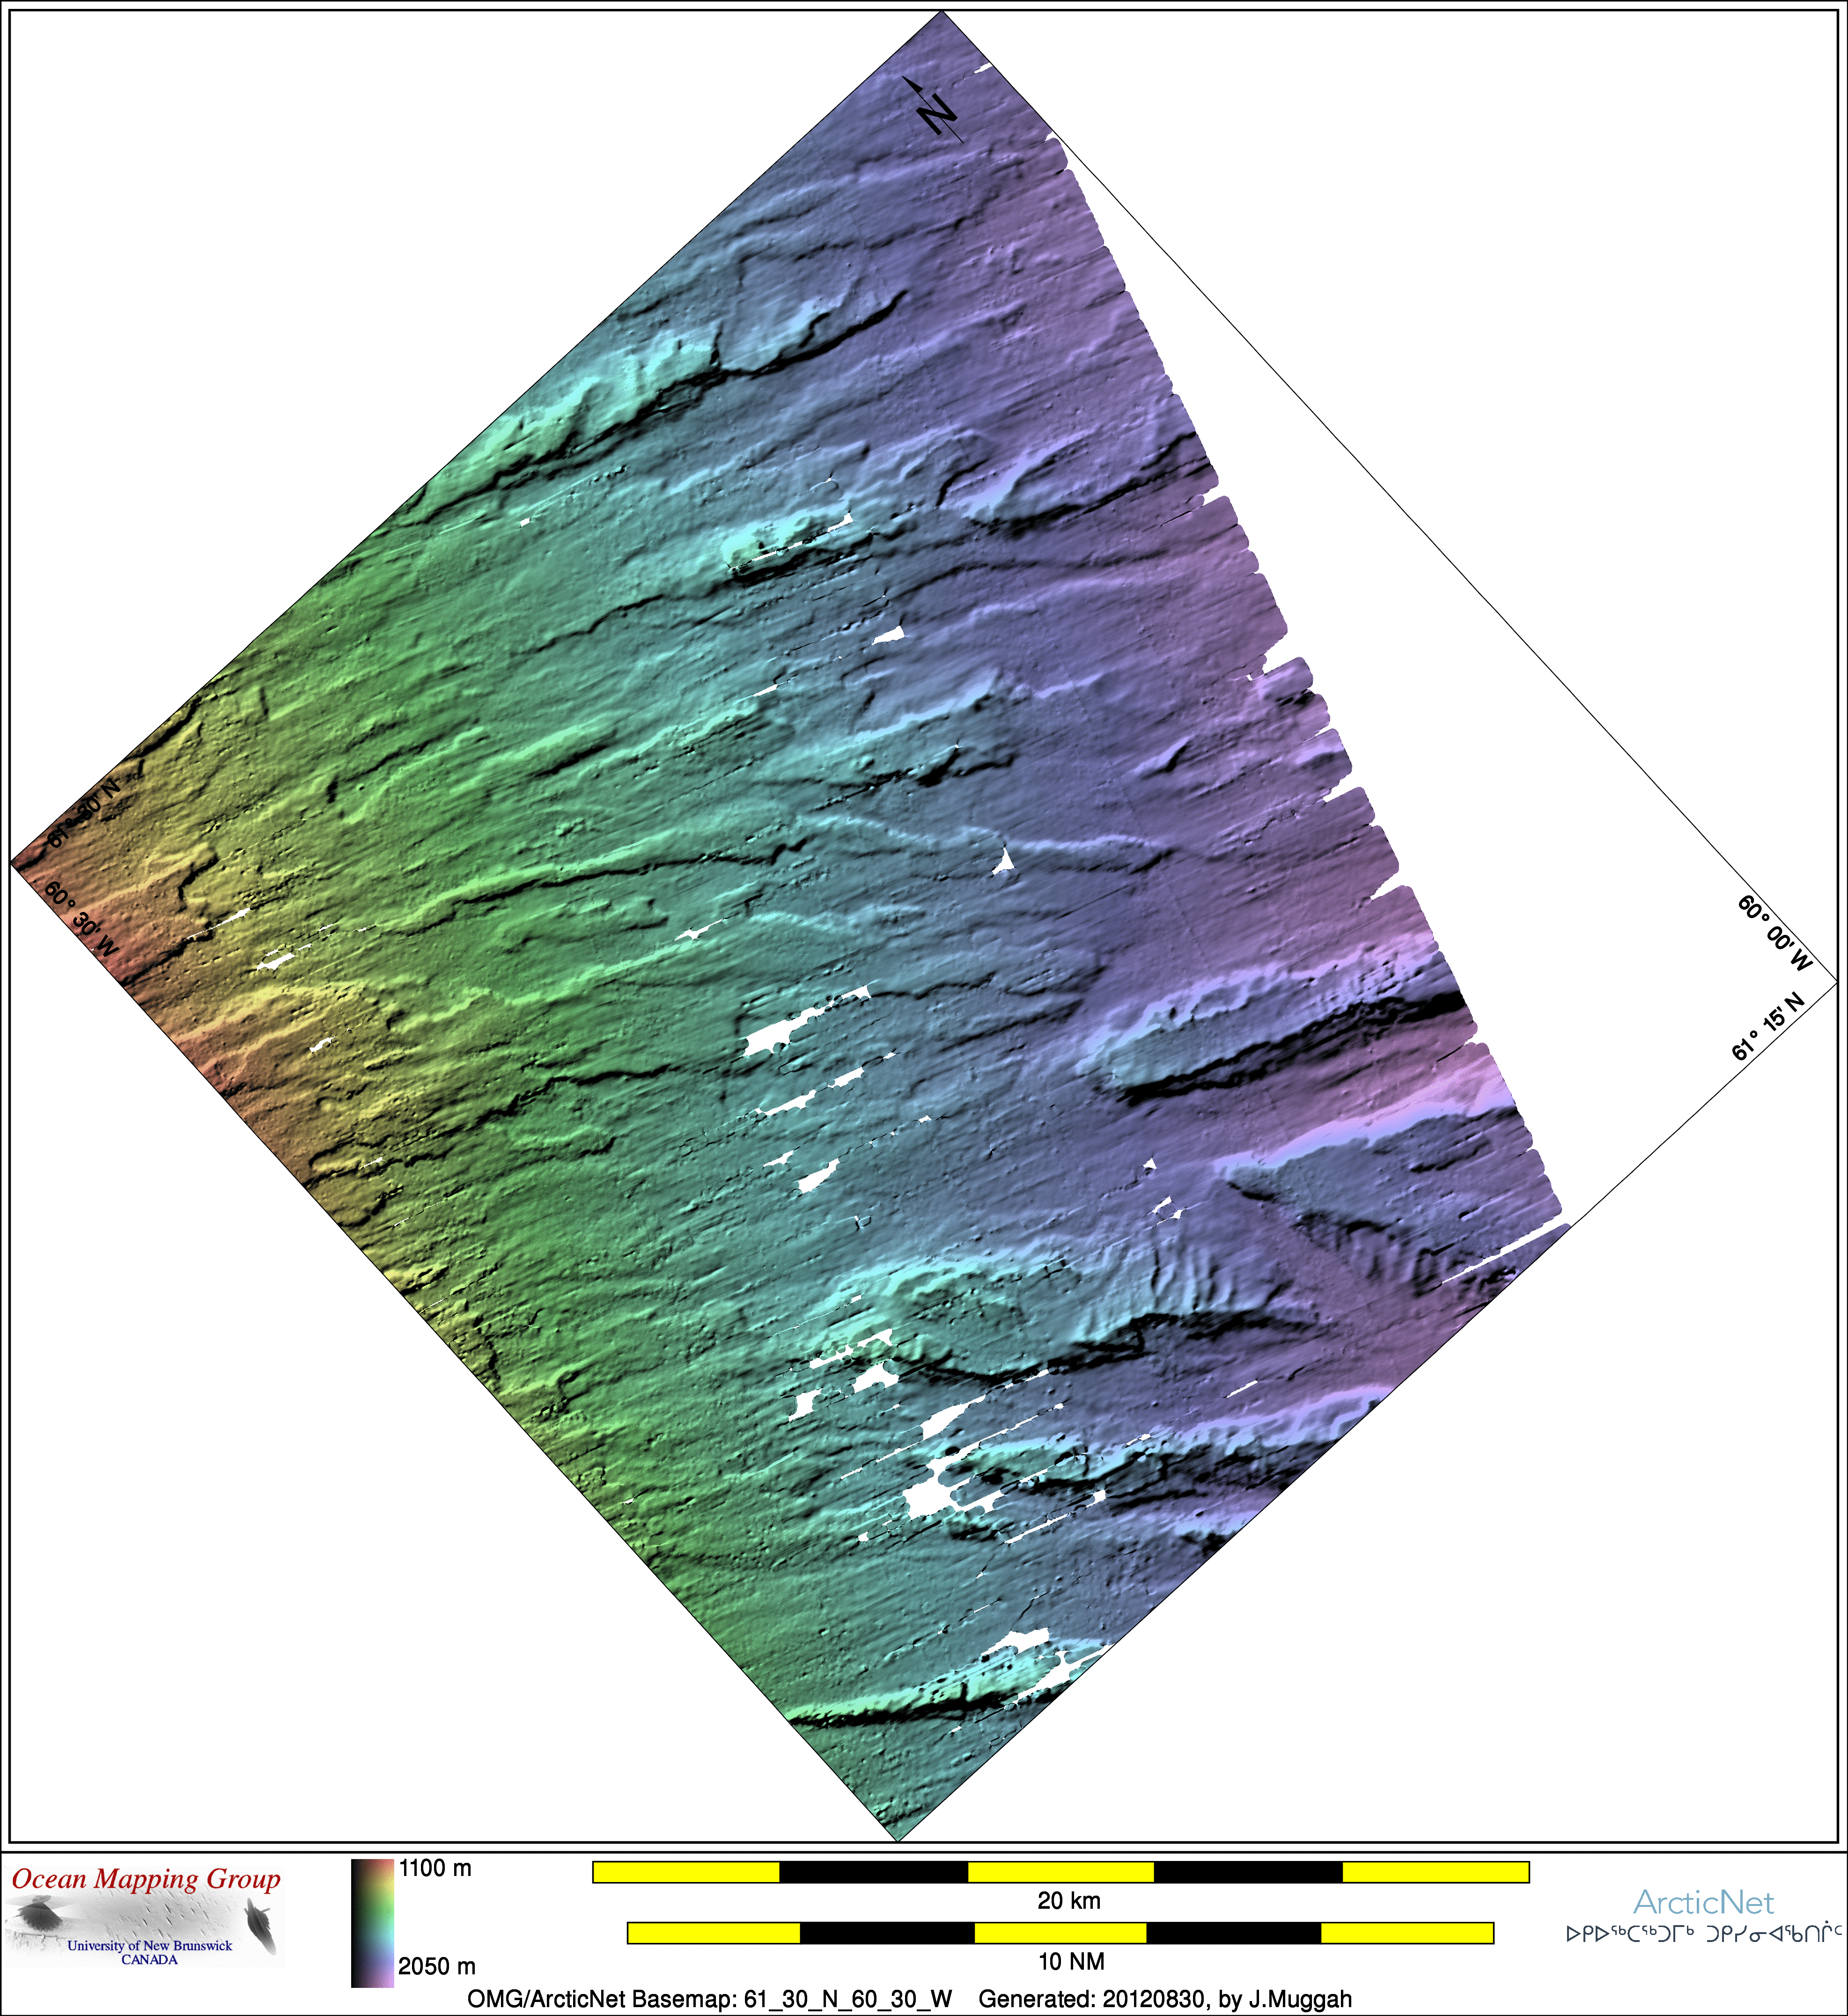Click the University of New Brunswick text

pyautogui.click(x=149, y=1945)
